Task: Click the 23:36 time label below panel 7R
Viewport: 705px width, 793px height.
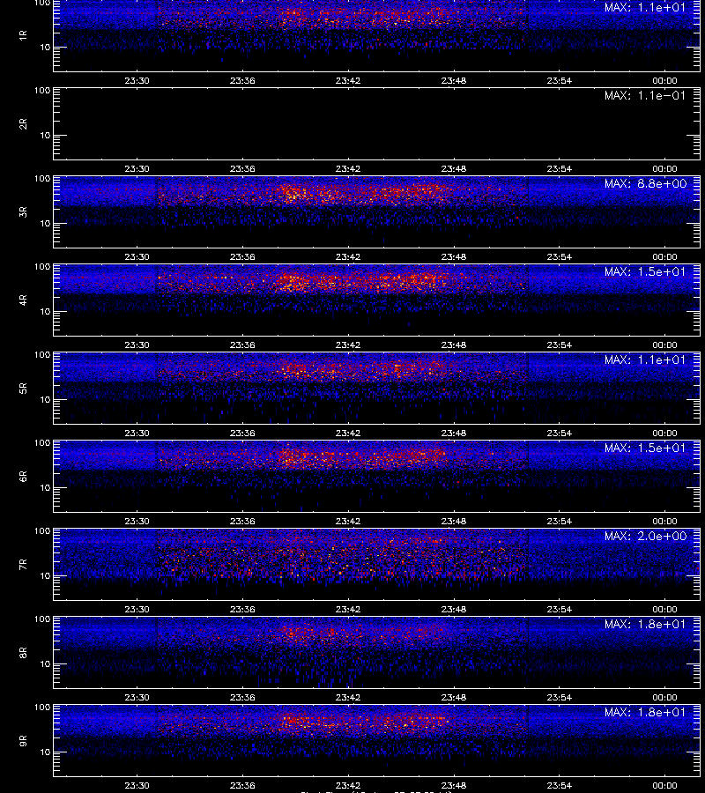Action: point(242,610)
